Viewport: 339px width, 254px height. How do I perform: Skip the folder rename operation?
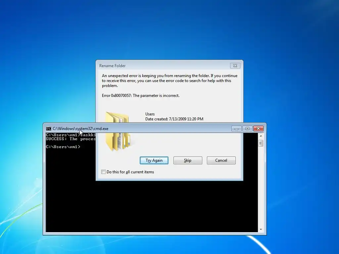tap(188, 160)
